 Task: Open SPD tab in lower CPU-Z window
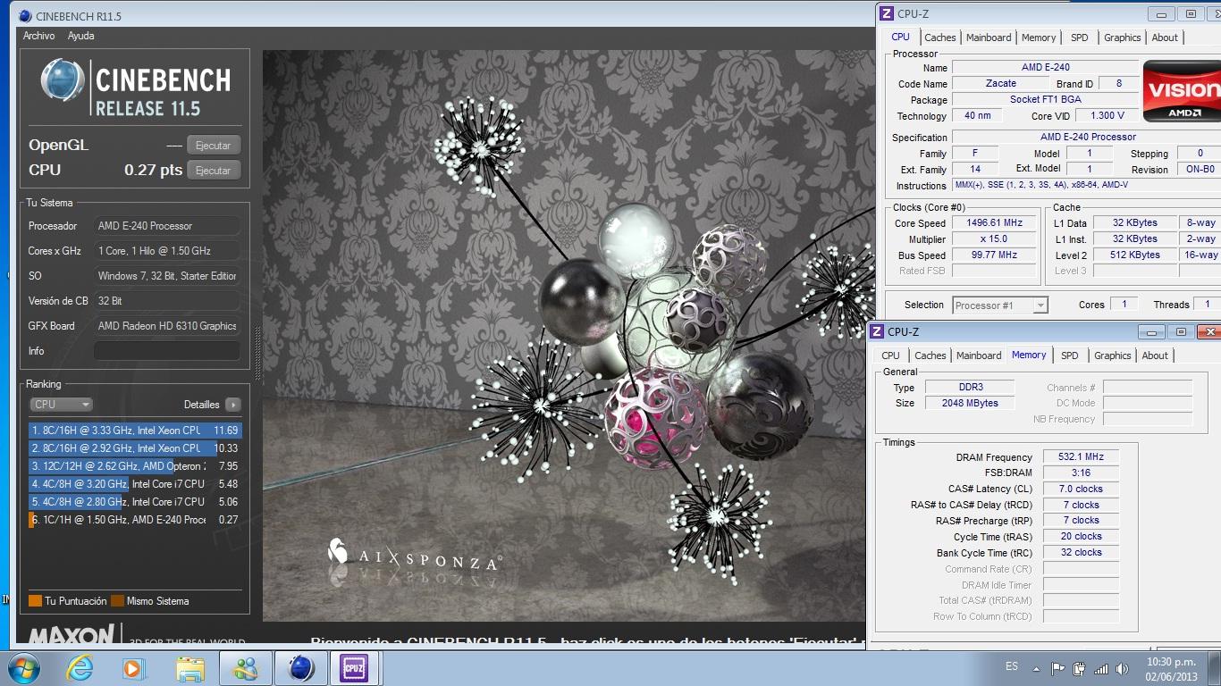[x=1069, y=356]
